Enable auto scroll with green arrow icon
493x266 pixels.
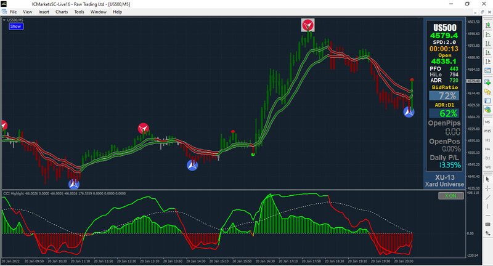[487, 52]
